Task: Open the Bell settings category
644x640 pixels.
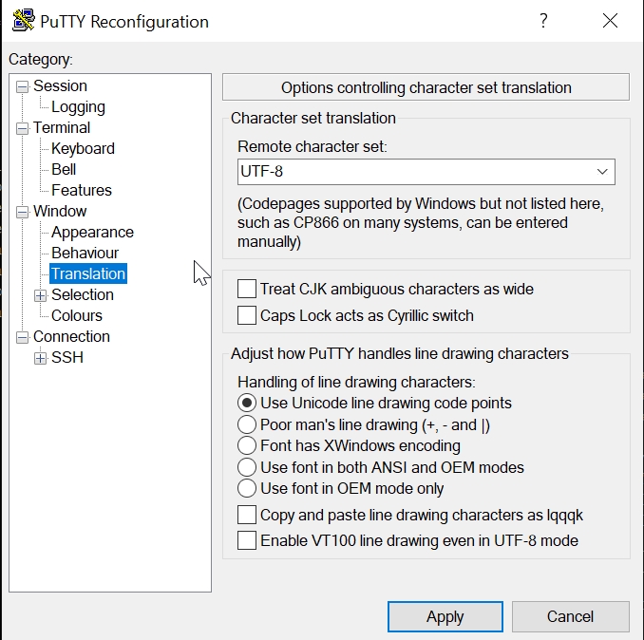Action: click(x=64, y=169)
